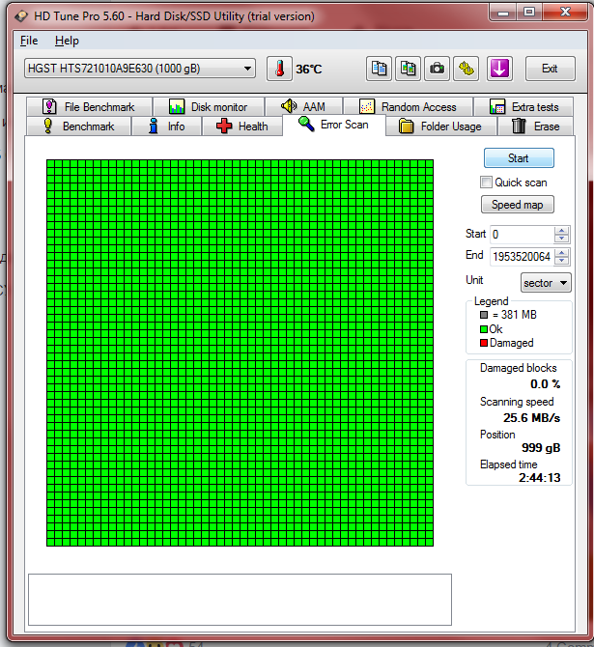Screen dimensions: 594x647
Task: Switch to the Benchmark tab
Action: tap(79, 127)
